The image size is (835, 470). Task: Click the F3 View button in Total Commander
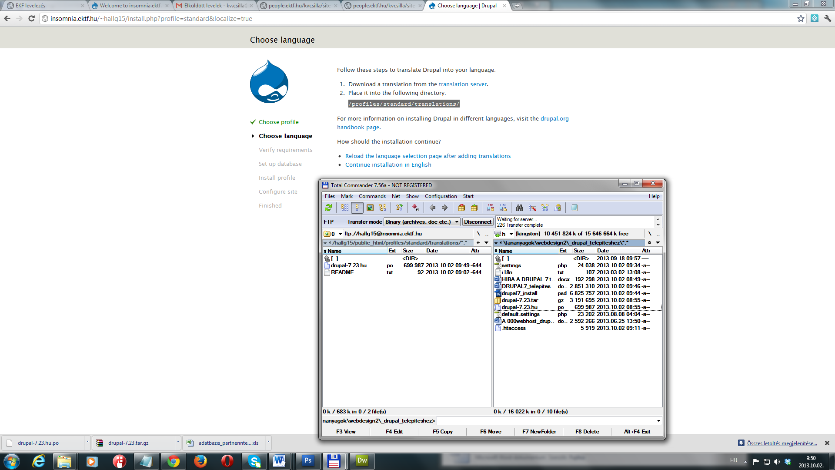[x=345, y=431]
